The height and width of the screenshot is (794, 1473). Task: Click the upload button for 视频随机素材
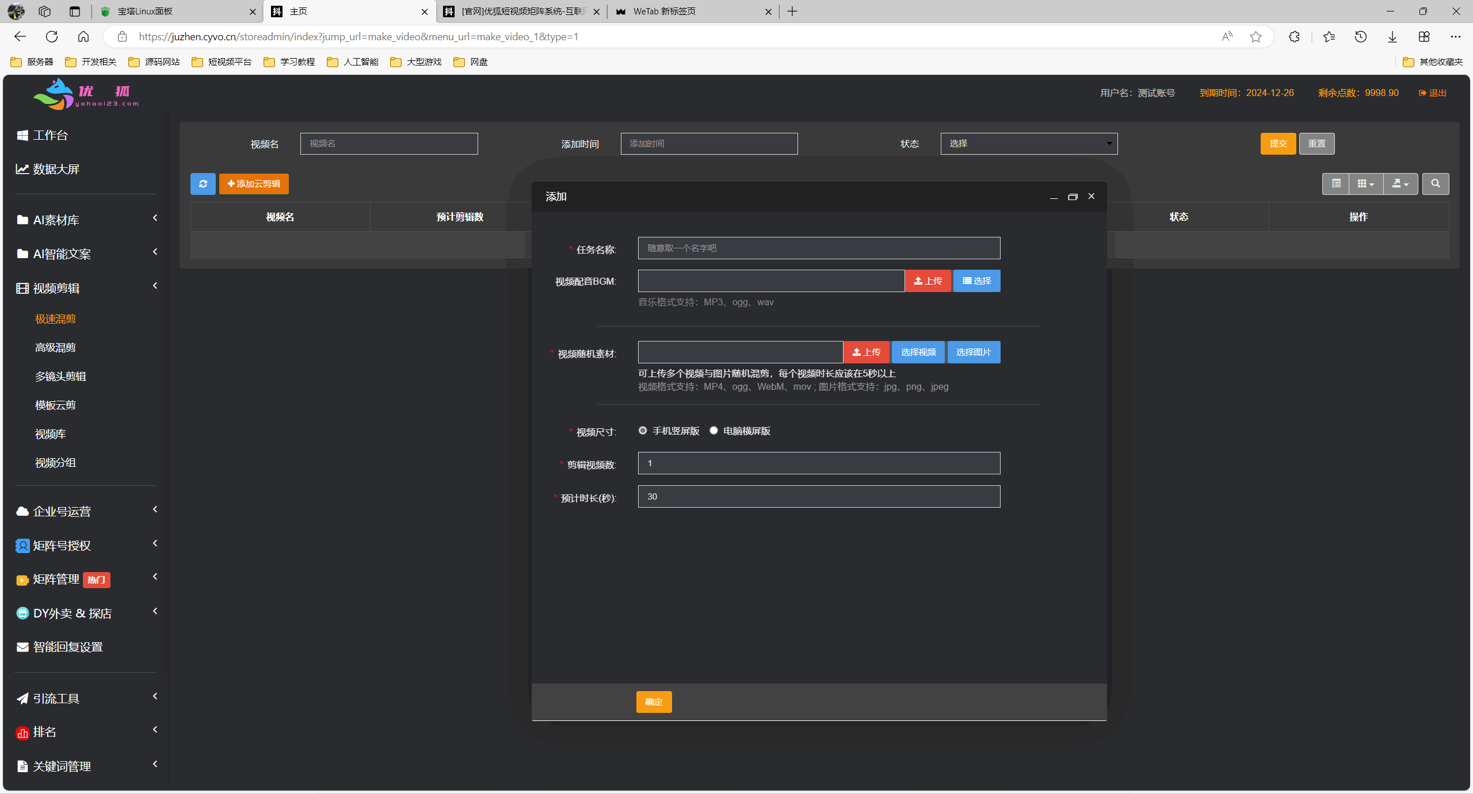coord(866,352)
